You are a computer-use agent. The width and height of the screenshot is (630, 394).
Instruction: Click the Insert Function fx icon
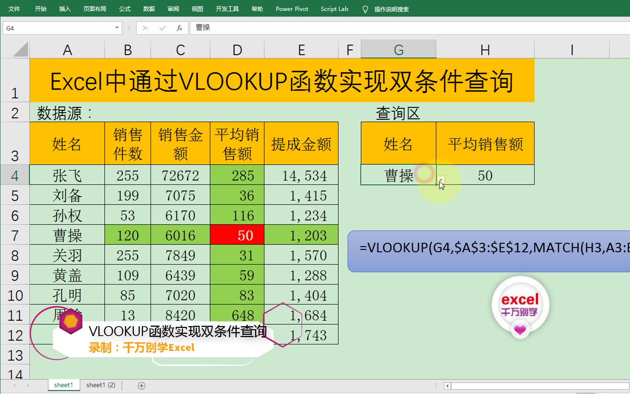[179, 27]
